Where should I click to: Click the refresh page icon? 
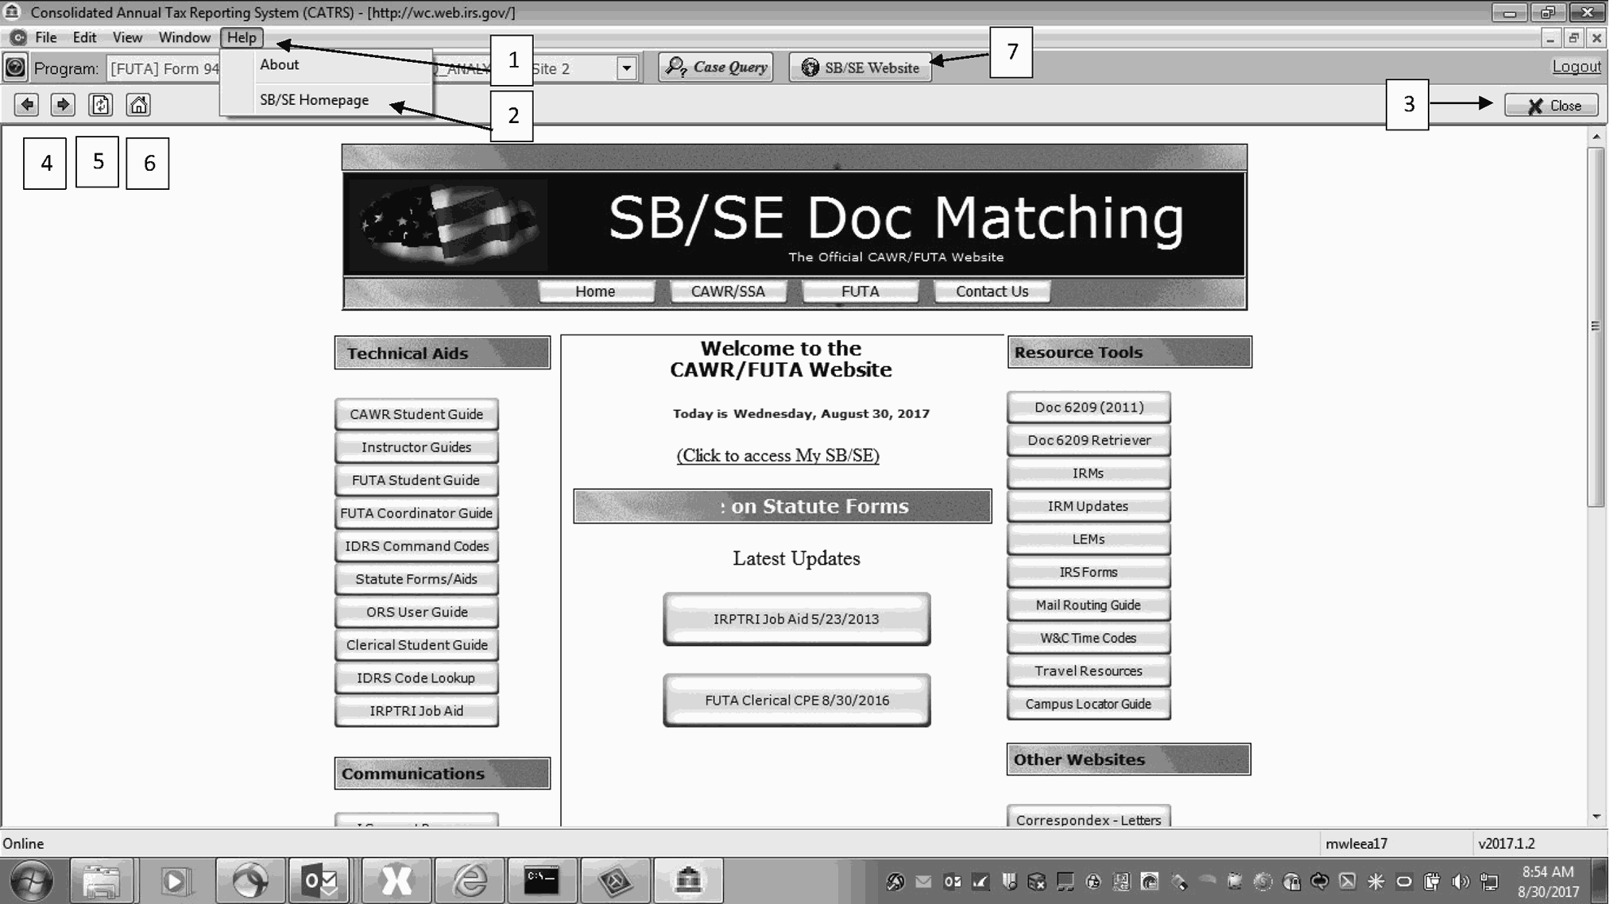100,105
